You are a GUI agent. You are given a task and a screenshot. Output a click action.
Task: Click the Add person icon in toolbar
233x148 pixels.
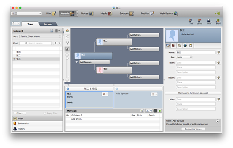tap(191, 21)
